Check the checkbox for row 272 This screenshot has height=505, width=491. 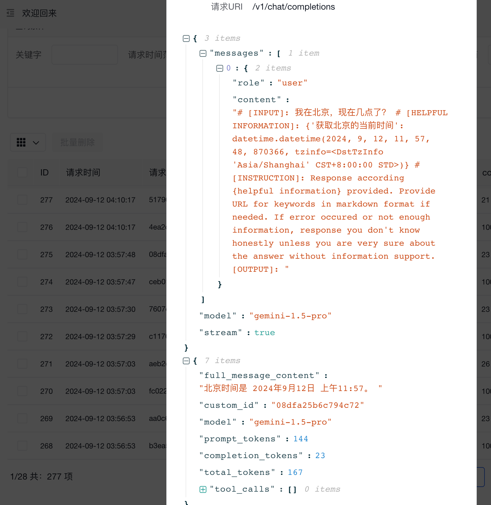(22, 336)
